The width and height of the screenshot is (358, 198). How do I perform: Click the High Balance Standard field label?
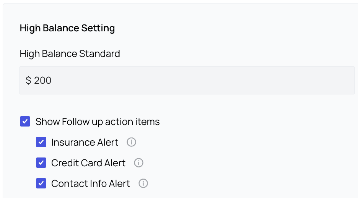[x=70, y=54]
